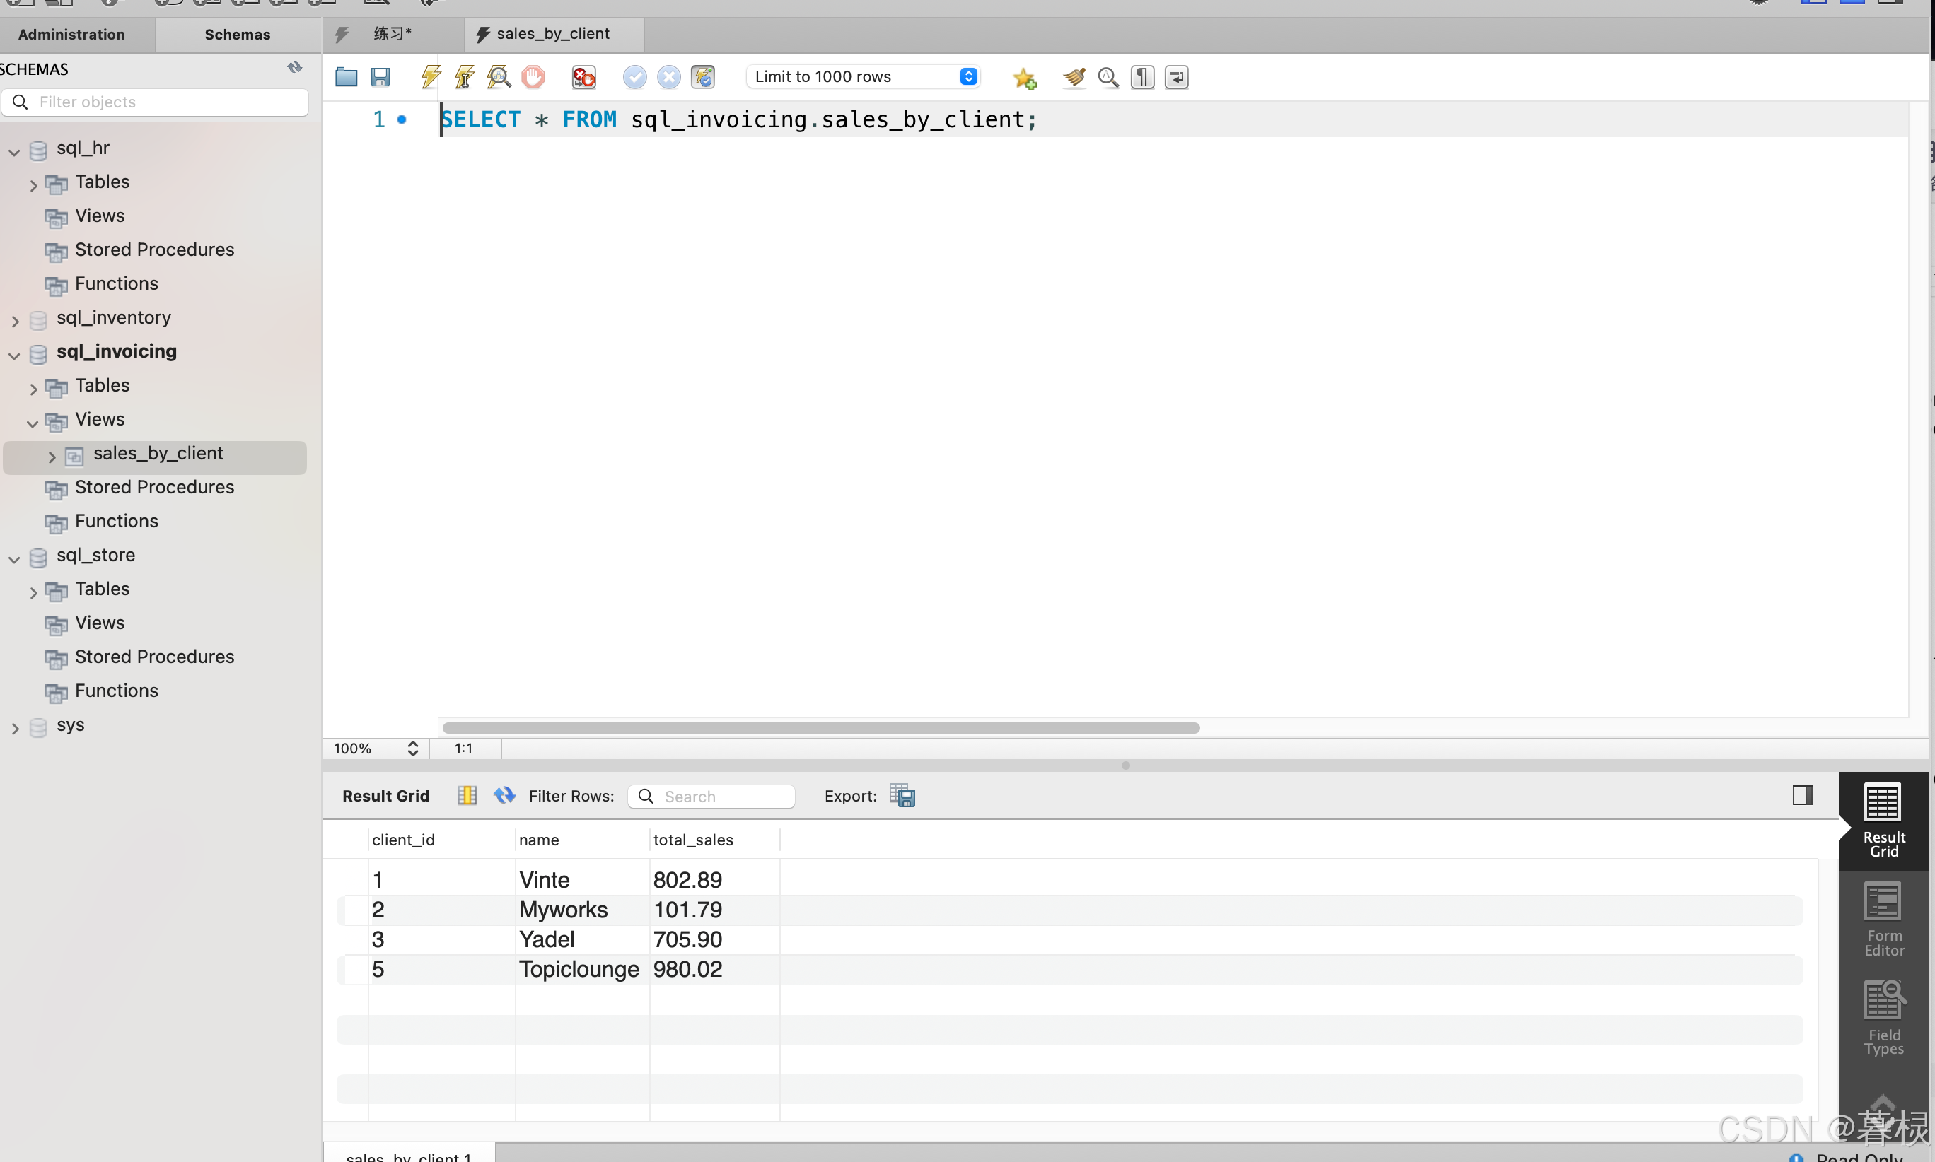Save the SQL script with the floppy icon
The height and width of the screenshot is (1162, 1935).
380,77
